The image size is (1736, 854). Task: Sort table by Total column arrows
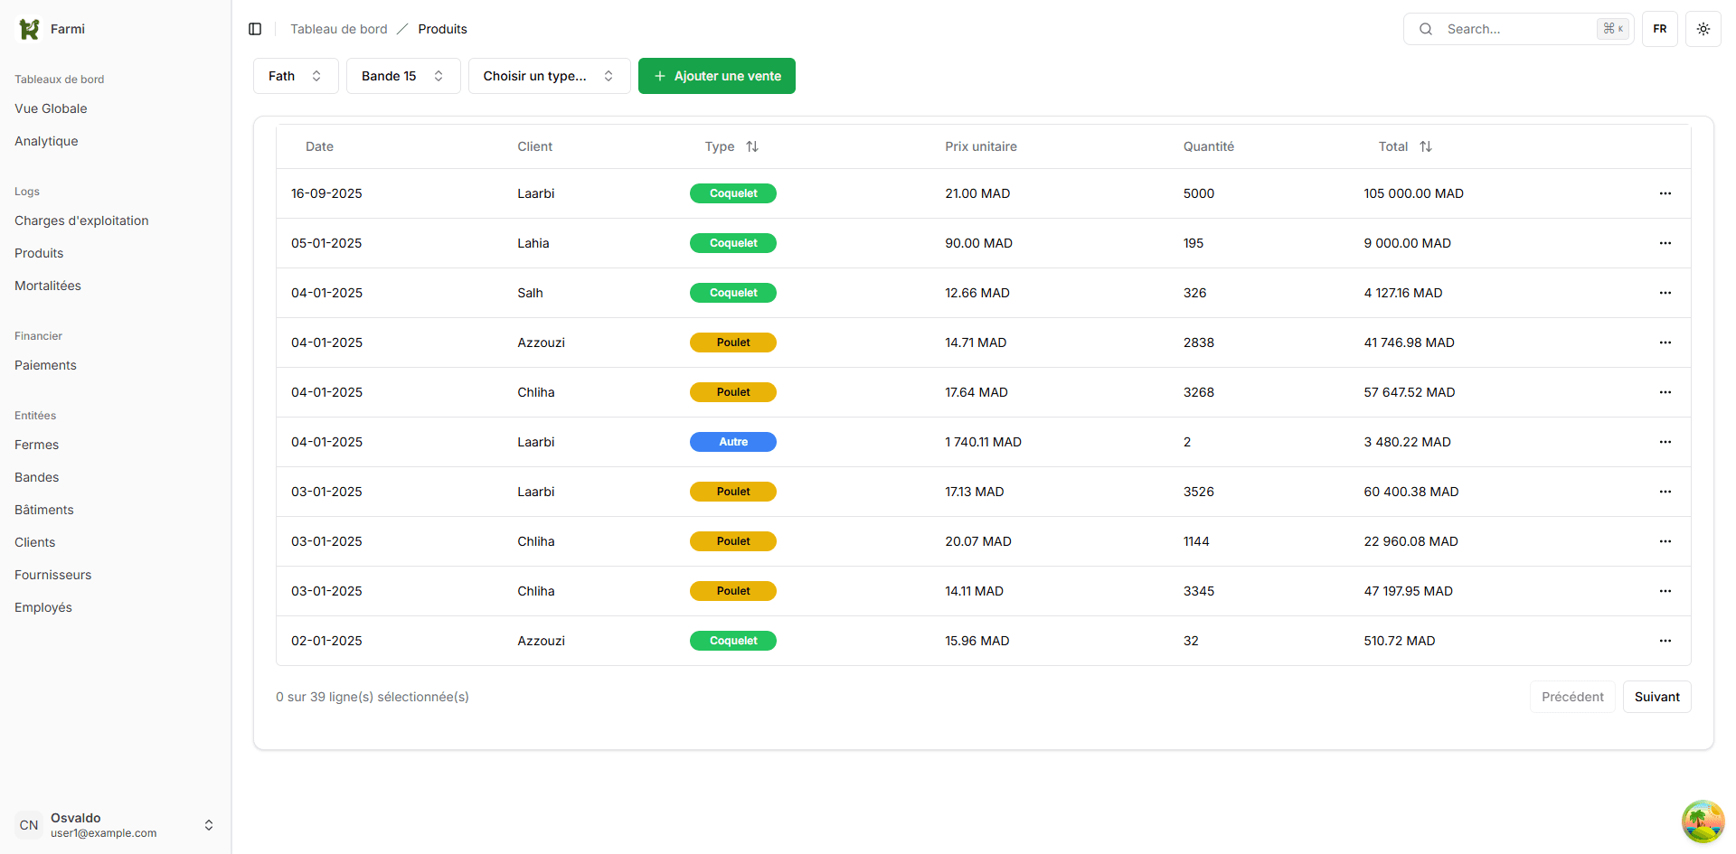pyautogui.click(x=1425, y=146)
